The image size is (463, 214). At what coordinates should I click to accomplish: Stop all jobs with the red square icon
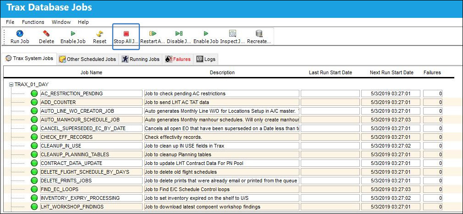(x=126, y=33)
